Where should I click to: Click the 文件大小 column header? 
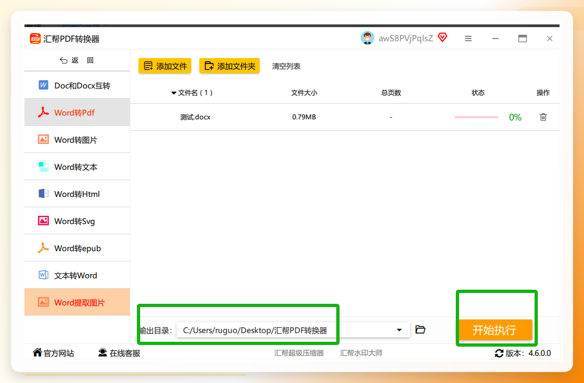coord(304,93)
